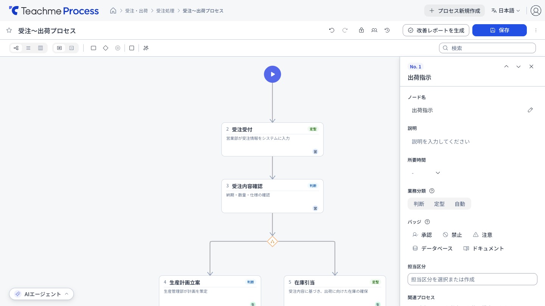This screenshot has width=545, height=306.
Task: Click the orange branch gateway diamond
Action: (272, 241)
